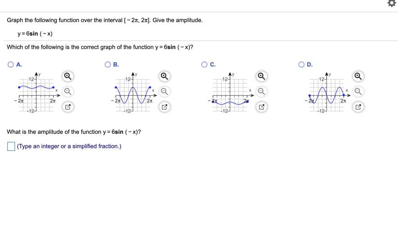The image size is (398, 234).
Task: Click the graph thumbnail for option B
Action: coord(134,93)
